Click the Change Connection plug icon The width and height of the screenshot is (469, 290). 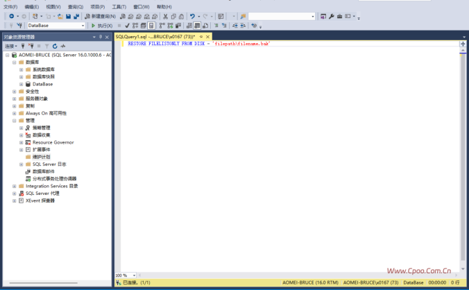[19, 26]
